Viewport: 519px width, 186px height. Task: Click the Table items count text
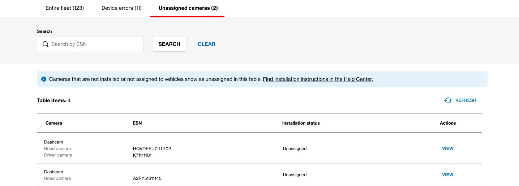54,100
